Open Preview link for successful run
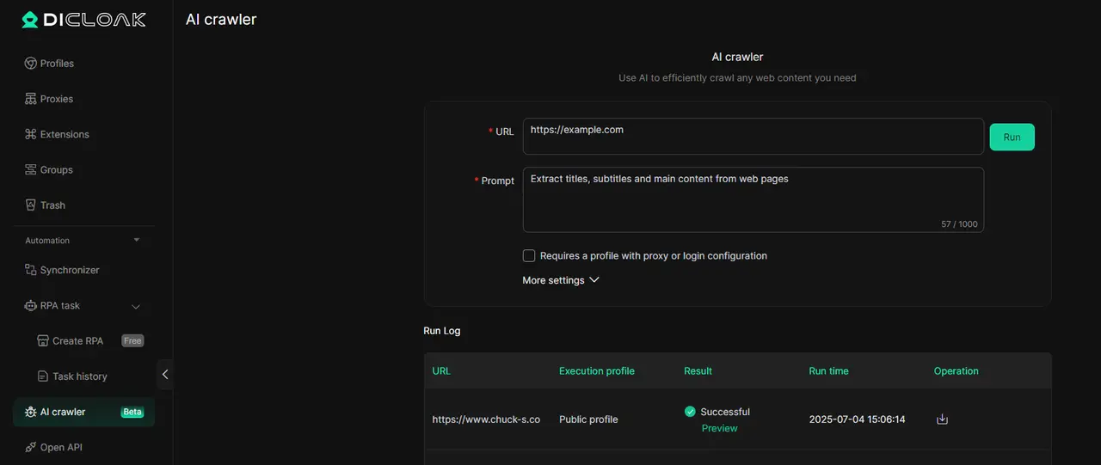Screen dimensions: 1101x465 click(x=719, y=428)
